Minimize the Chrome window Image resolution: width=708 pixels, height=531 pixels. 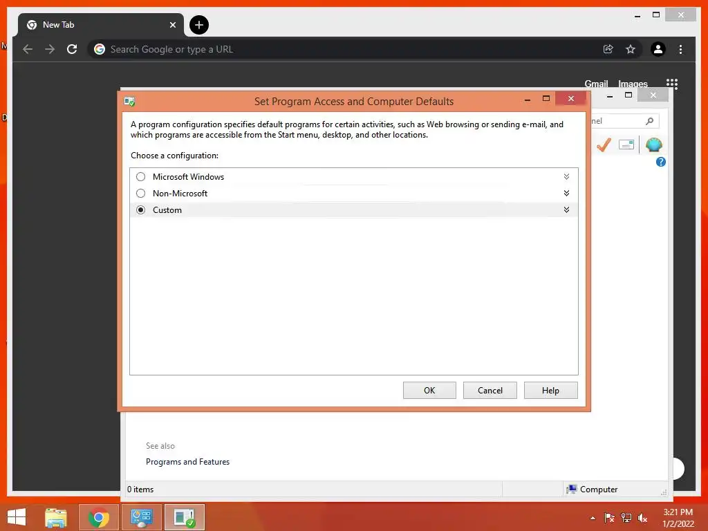(637, 16)
